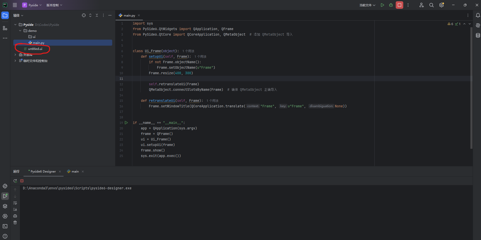This screenshot has width=481, height=240.
Task: Close the main.py editor tab
Action: (x=139, y=15)
